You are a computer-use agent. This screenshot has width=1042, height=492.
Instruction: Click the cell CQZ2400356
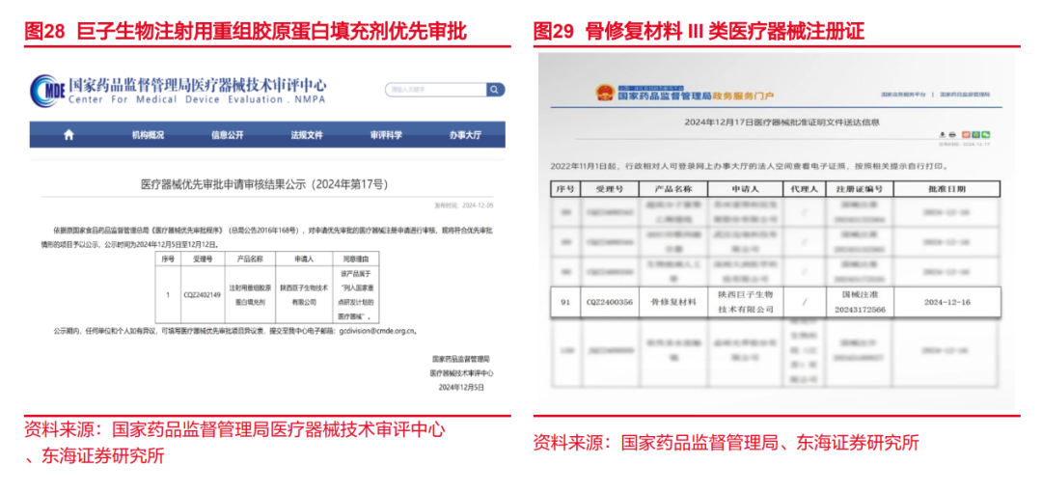610,302
